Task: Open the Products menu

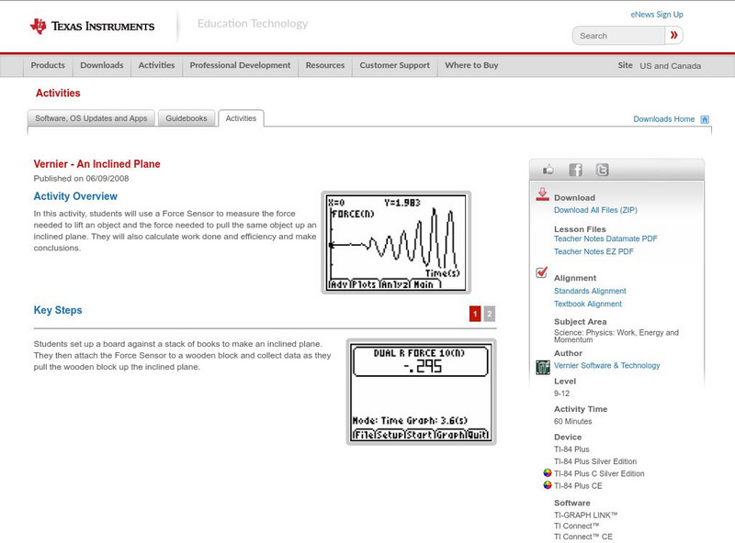Action: [x=48, y=66]
